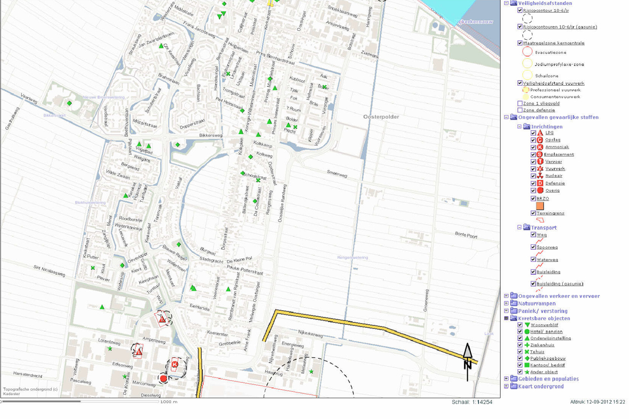Click the Nucleair radiation icon in legend

click(540, 176)
